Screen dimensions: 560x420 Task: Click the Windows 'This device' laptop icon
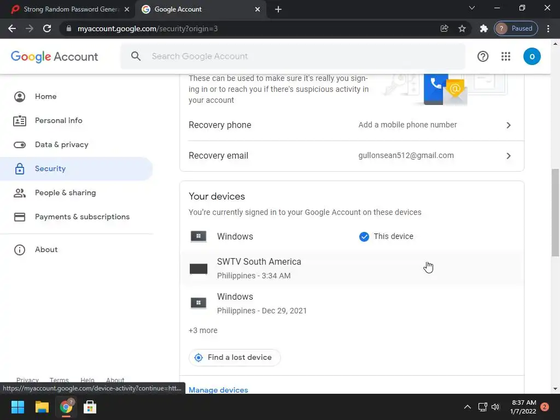pyautogui.click(x=199, y=236)
